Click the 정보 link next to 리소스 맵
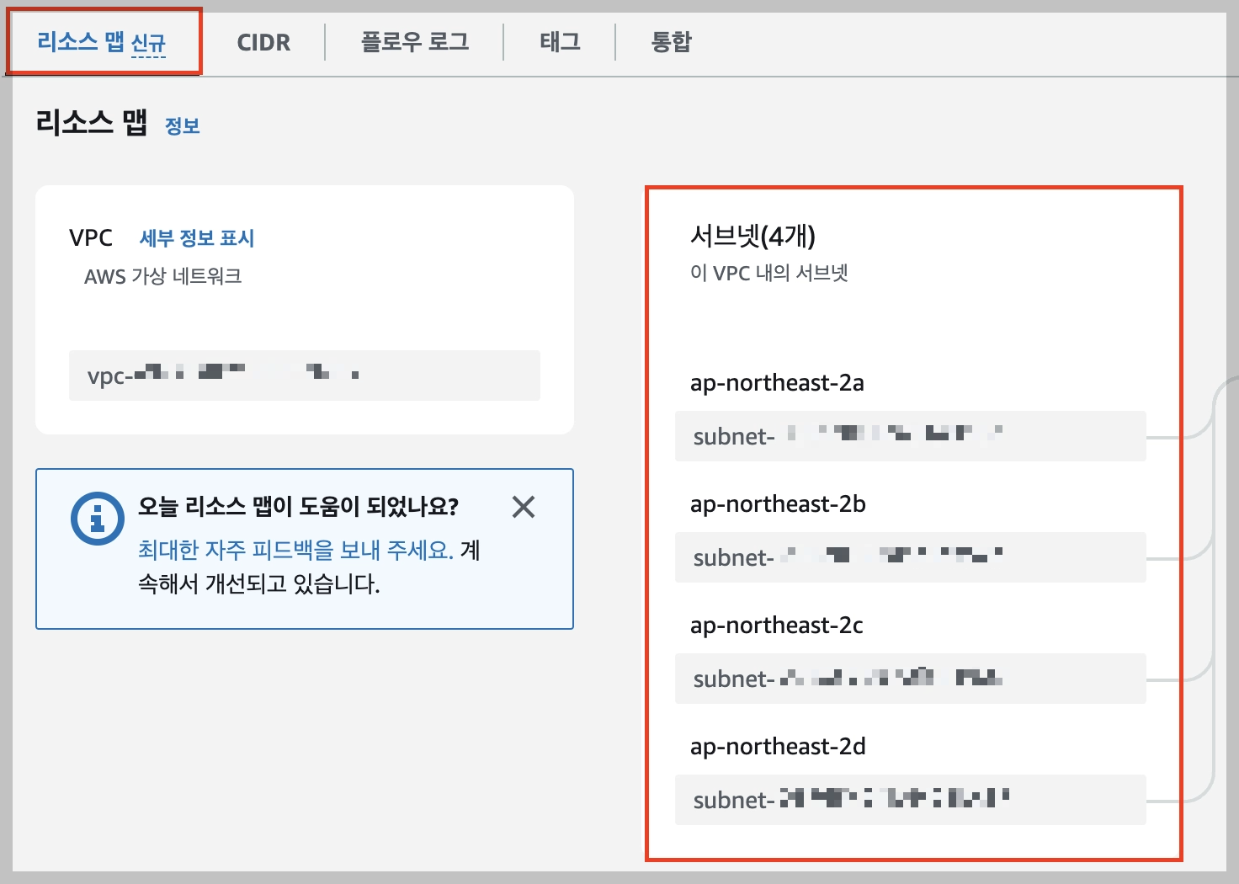This screenshot has height=884, width=1239. tap(183, 125)
